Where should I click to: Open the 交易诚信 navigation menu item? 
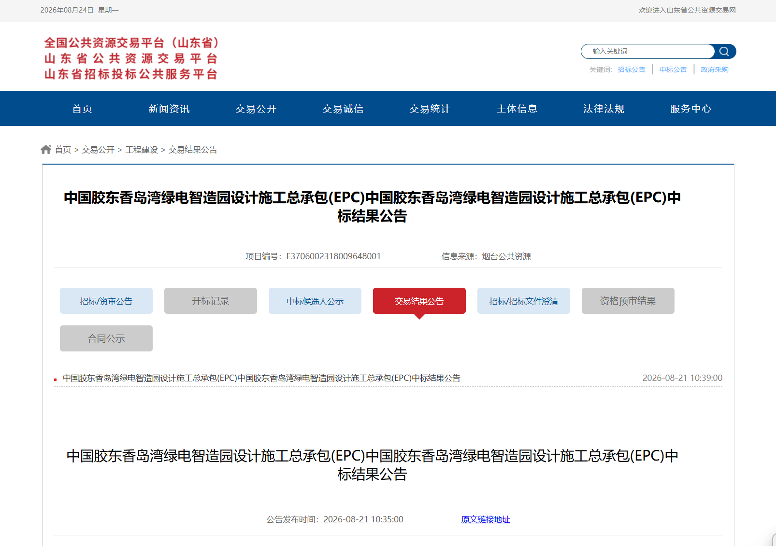click(343, 109)
